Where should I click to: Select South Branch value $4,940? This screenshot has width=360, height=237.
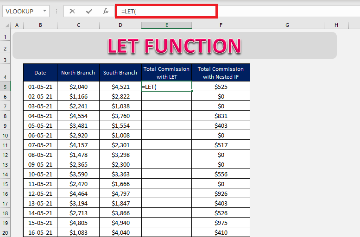click(120, 223)
